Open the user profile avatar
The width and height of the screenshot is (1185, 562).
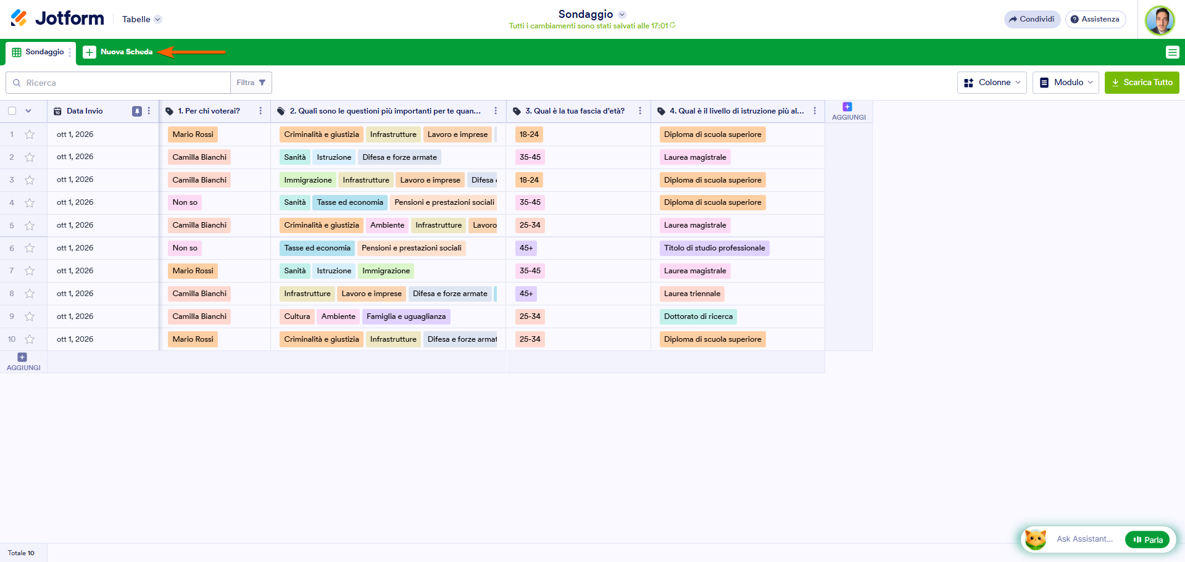(x=1160, y=20)
